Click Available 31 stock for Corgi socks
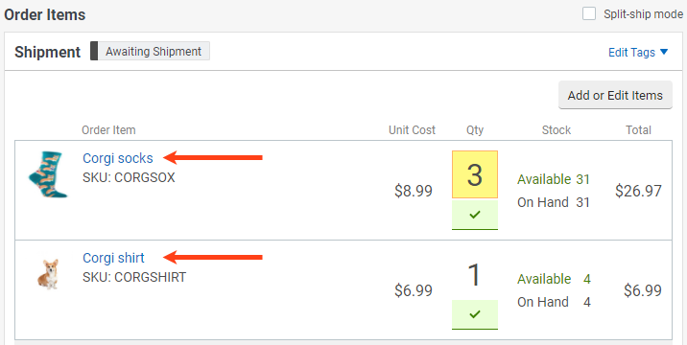The height and width of the screenshot is (345, 687). 554,179
